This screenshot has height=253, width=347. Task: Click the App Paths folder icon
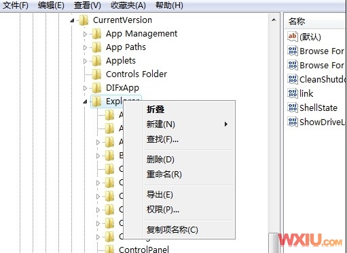coord(97,47)
